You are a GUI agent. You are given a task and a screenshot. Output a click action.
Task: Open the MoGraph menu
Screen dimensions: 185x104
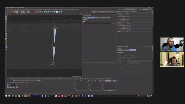(x=35, y=9)
